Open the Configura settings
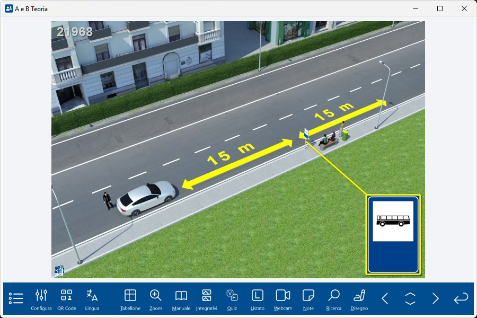 [x=41, y=299]
